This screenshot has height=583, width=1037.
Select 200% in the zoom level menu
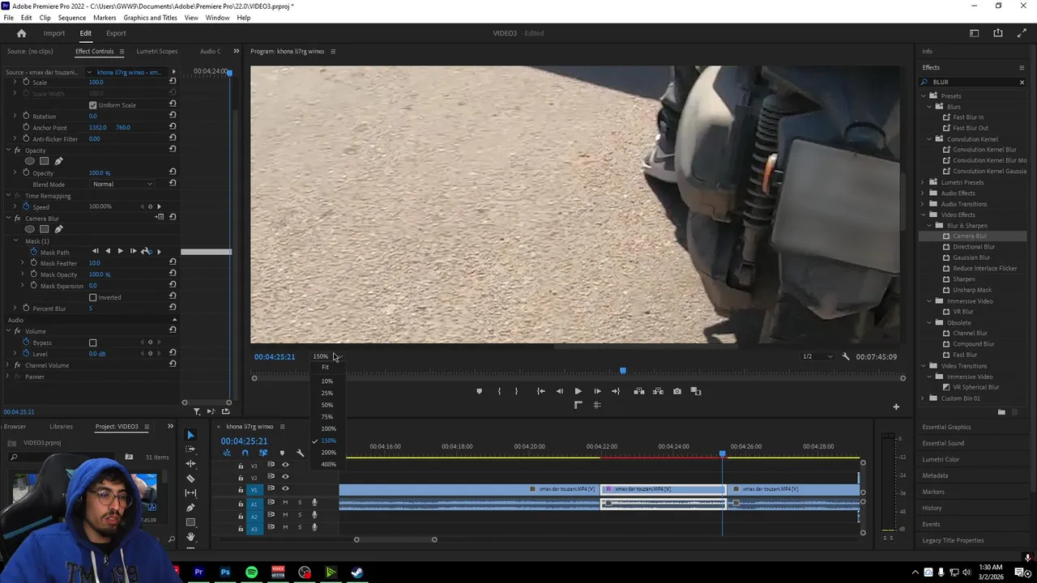coord(328,453)
